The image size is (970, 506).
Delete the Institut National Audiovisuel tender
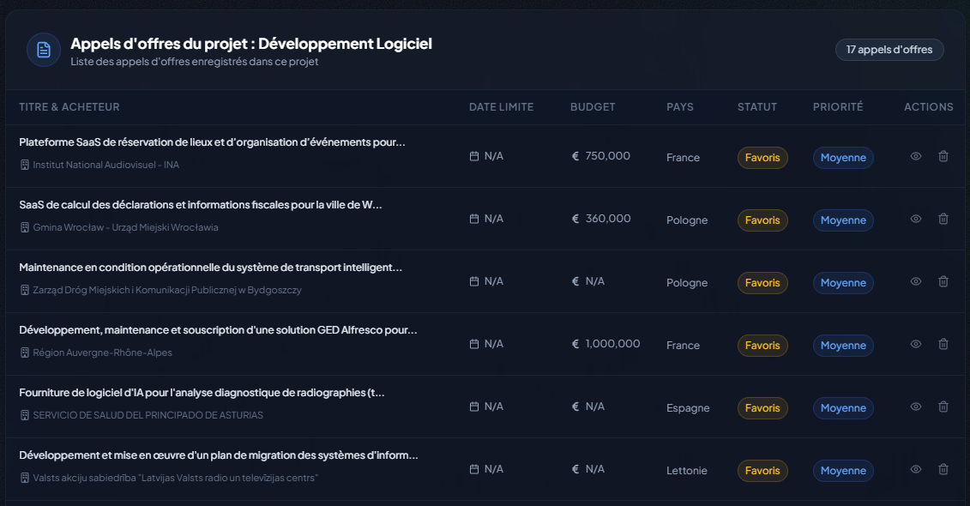943,157
